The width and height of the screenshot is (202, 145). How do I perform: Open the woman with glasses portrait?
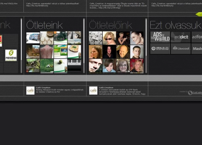point(123,66)
